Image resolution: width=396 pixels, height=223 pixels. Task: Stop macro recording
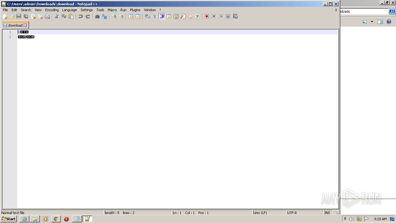pyautogui.click(x=214, y=16)
